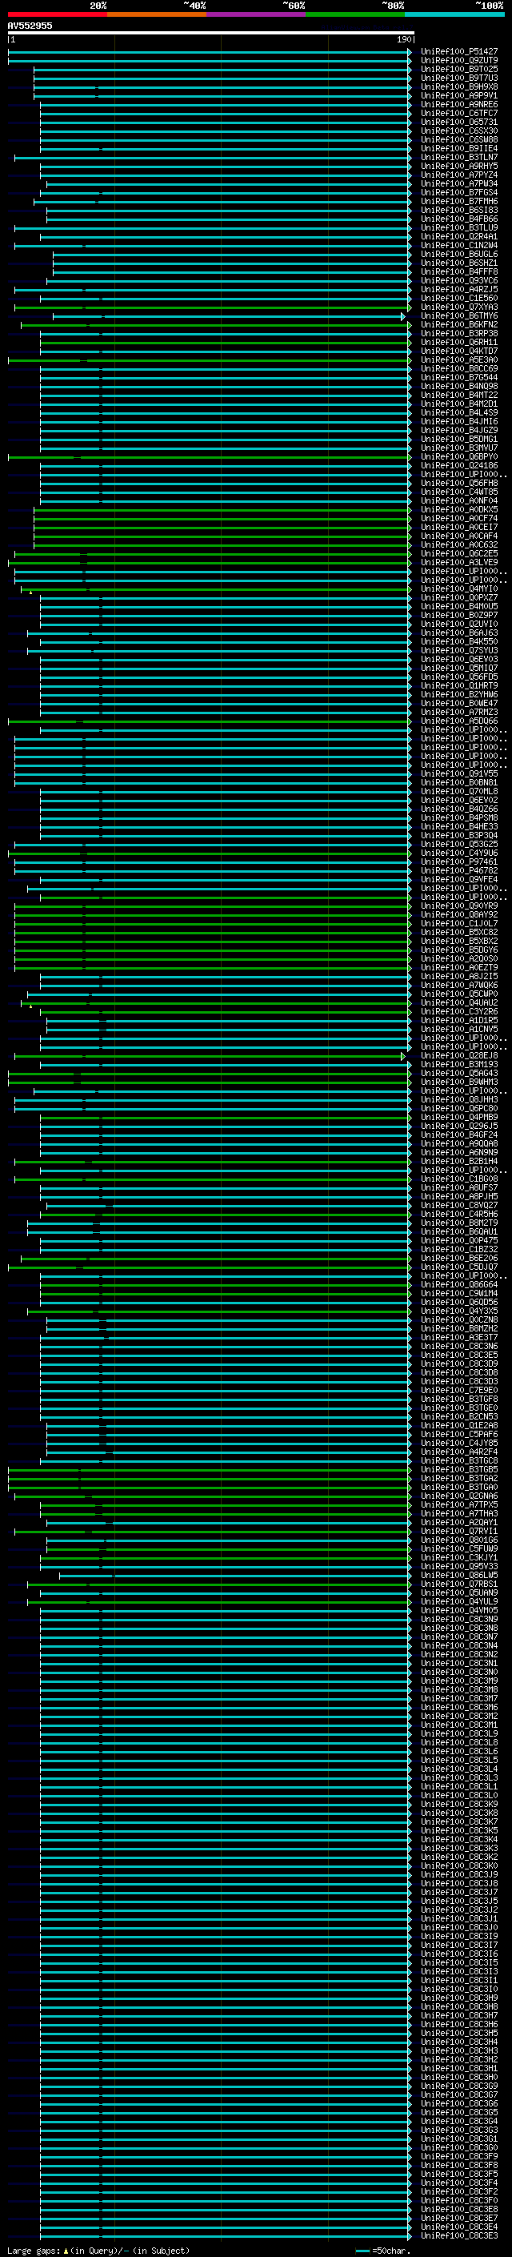Image resolution: width=512 pixels, height=2257 pixels.
Task: Open the UniRef100_P97461 hit label
Action: 458,862
